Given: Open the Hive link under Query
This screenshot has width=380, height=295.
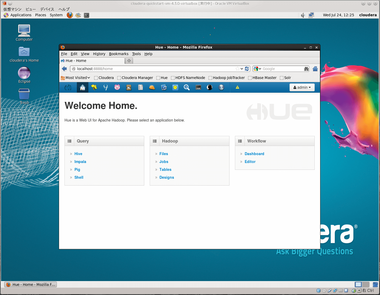Looking at the screenshot, I should tap(78, 154).
